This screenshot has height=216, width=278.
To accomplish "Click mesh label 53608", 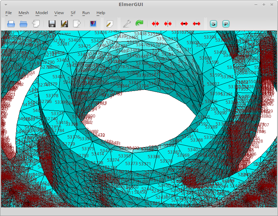I will point(206,58).
